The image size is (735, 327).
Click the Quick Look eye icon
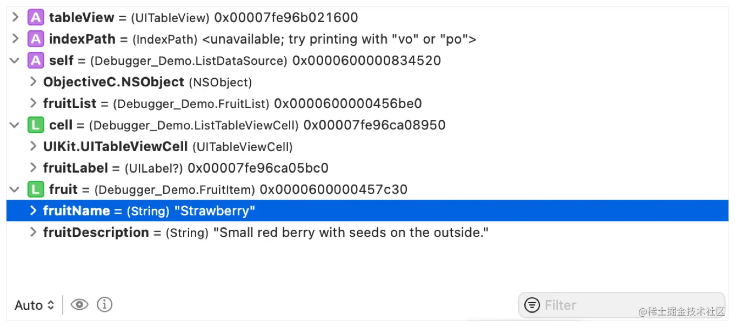click(79, 305)
